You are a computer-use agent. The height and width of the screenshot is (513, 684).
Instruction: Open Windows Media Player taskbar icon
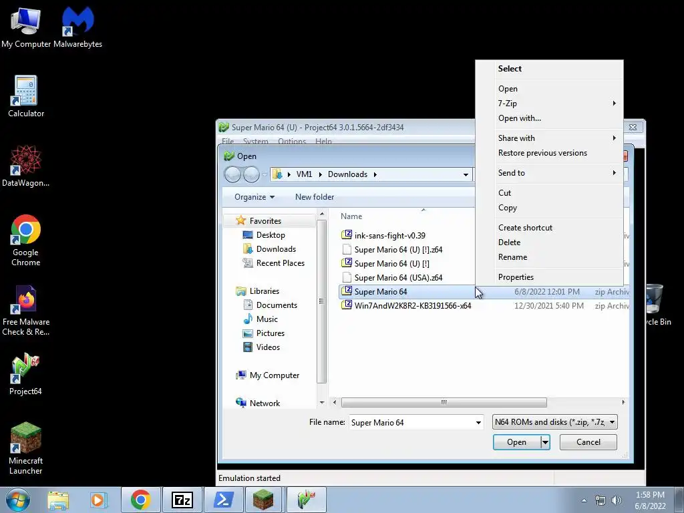click(99, 500)
